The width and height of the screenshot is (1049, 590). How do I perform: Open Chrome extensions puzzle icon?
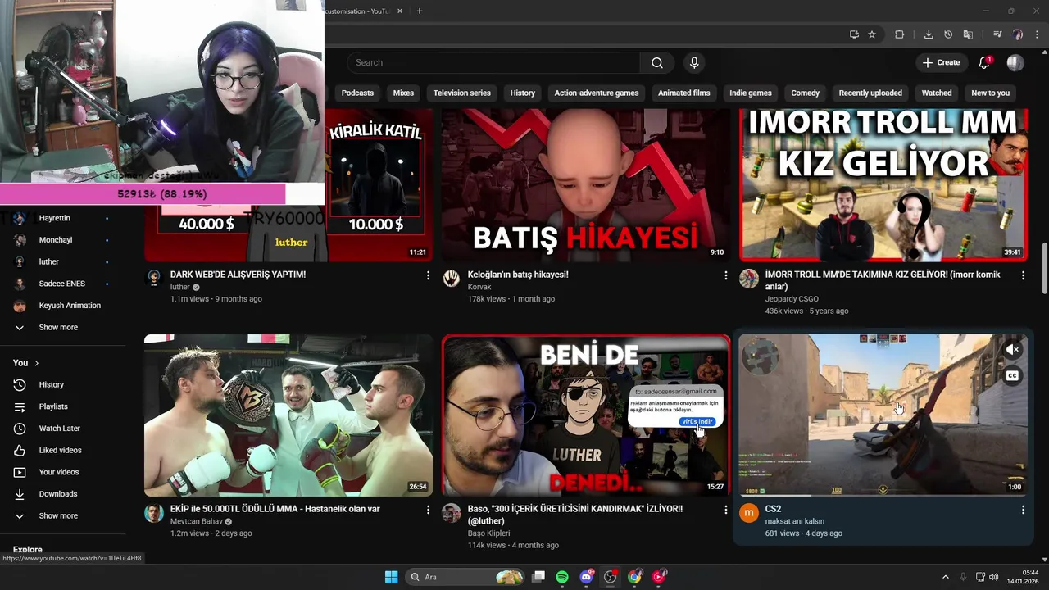pos(899,34)
